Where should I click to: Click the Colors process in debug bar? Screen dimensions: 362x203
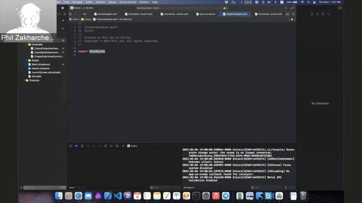point(132,146)
